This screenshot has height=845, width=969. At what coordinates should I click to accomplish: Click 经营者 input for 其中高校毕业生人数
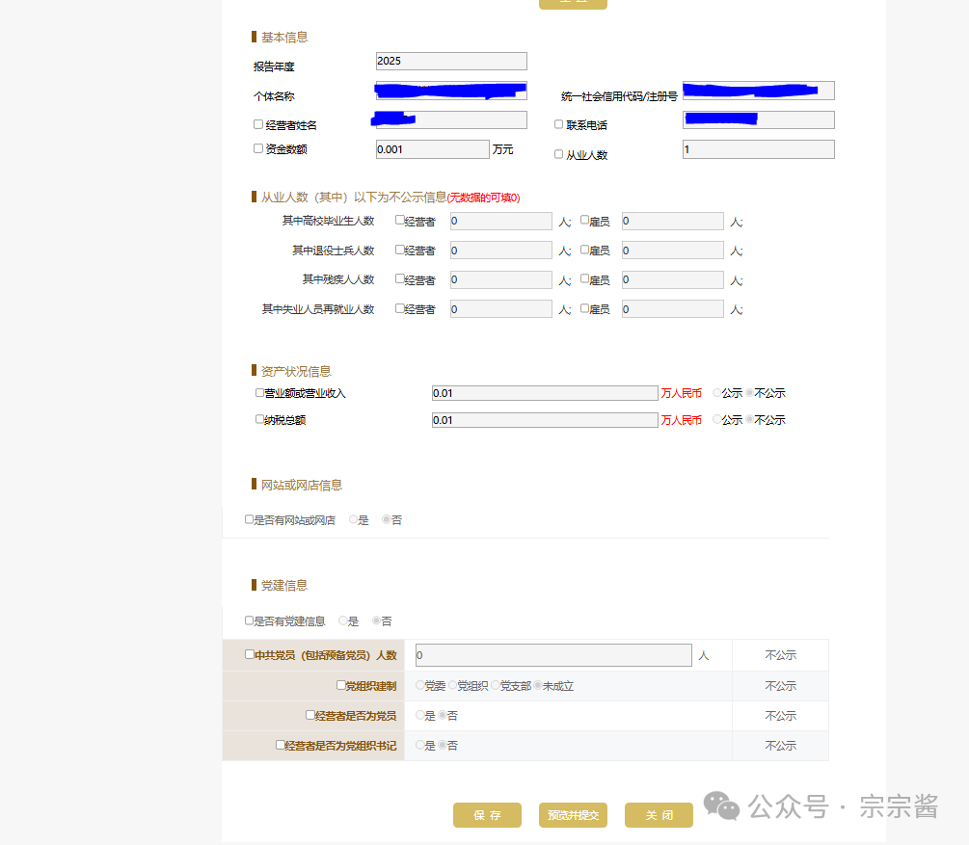click(500, 221)
